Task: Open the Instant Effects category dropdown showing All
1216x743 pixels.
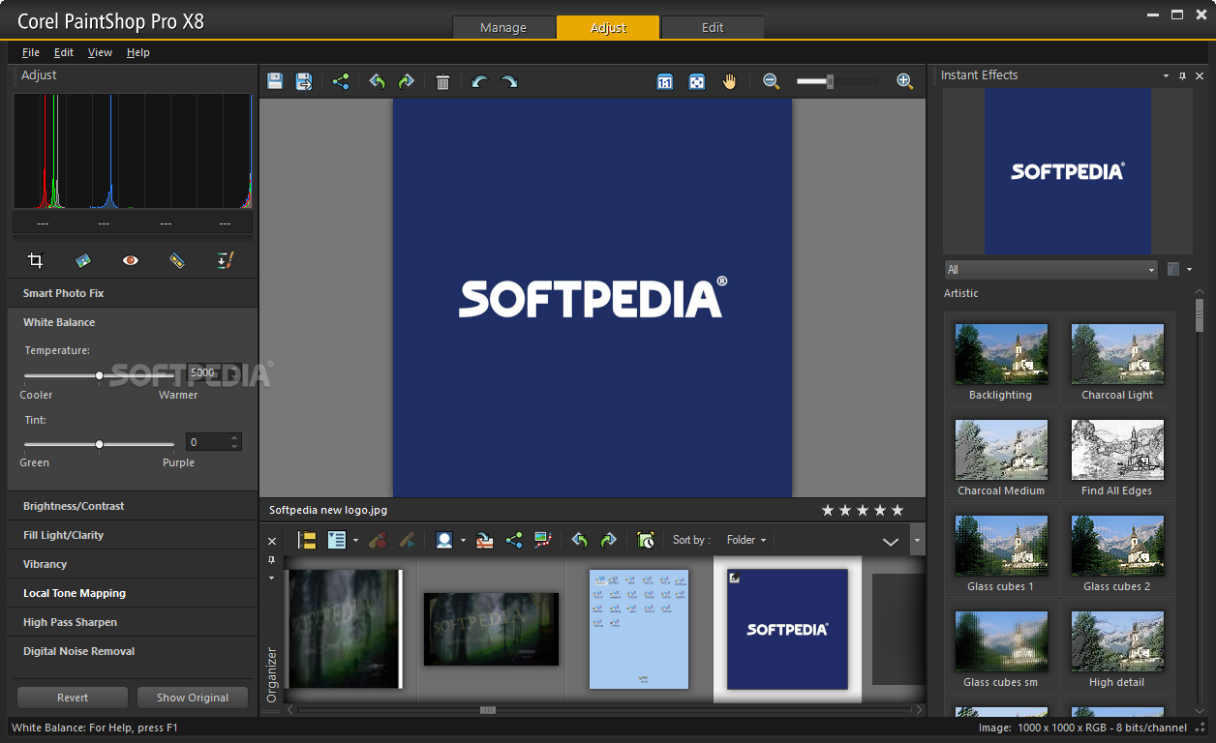Action: point(1050,270)
